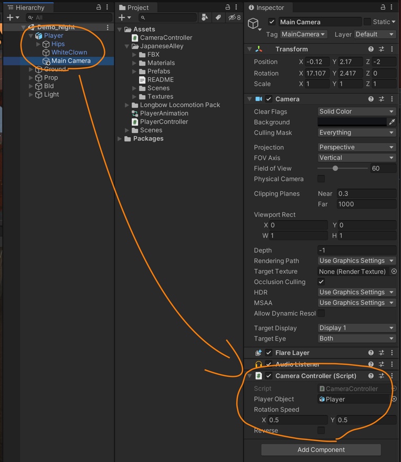Click the search by label tag icon
The height and width of the screenshot is (462, 401).
point(218,17)
